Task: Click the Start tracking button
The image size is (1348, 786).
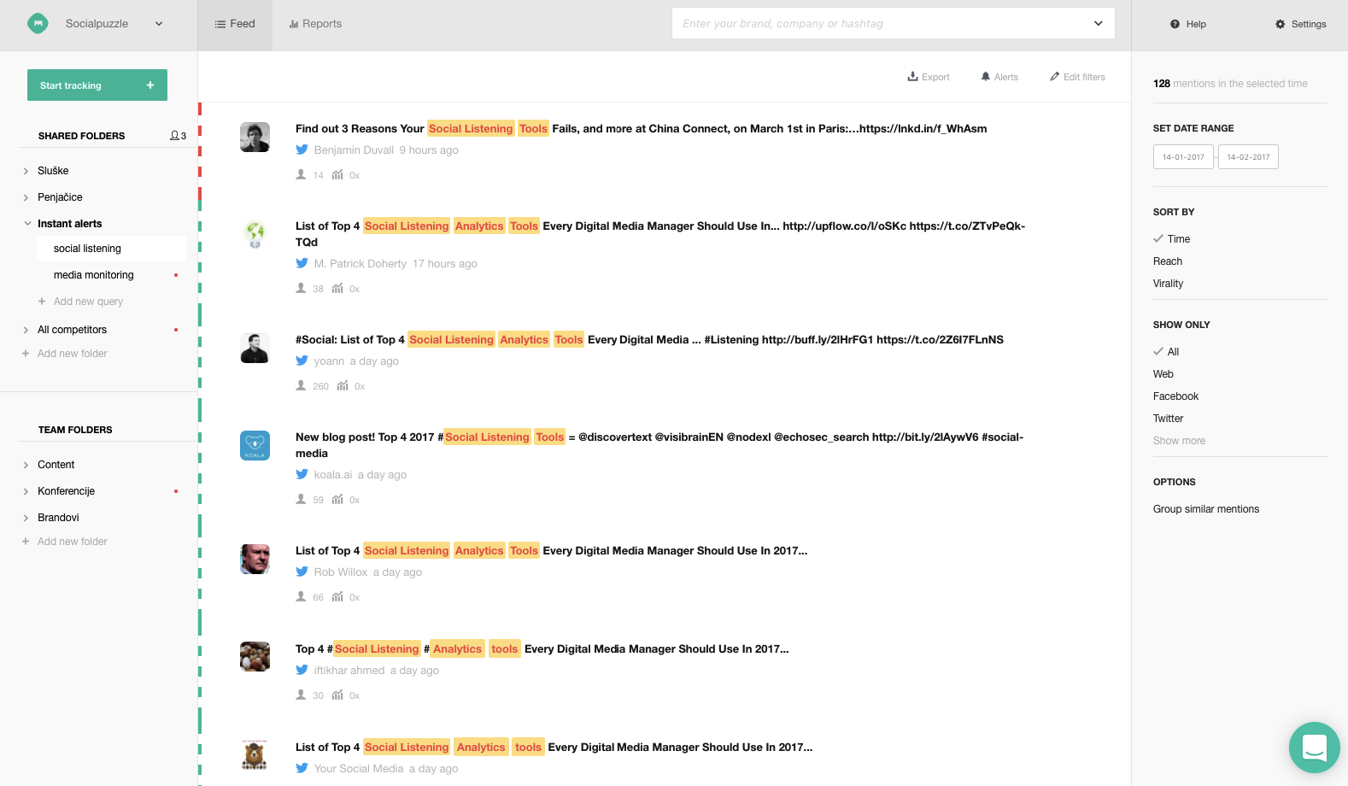Action: point(97,85)
